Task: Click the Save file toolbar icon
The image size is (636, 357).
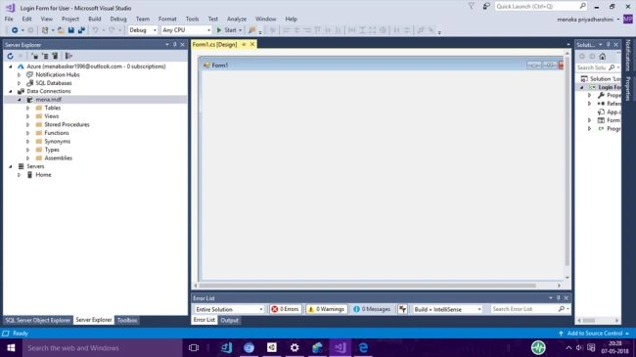Action: (x=71, y=30)
